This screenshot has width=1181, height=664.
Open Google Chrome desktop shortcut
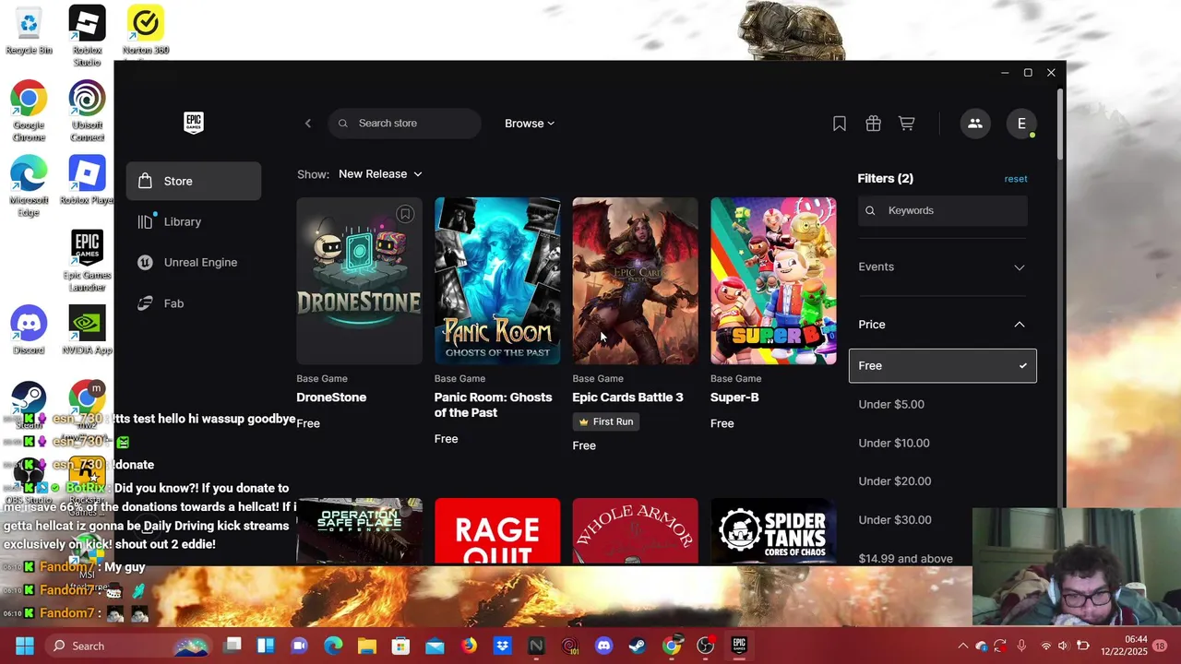click(29, 111)
